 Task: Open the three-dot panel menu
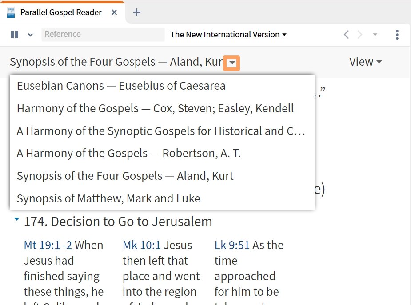click(x=397, y=35)
